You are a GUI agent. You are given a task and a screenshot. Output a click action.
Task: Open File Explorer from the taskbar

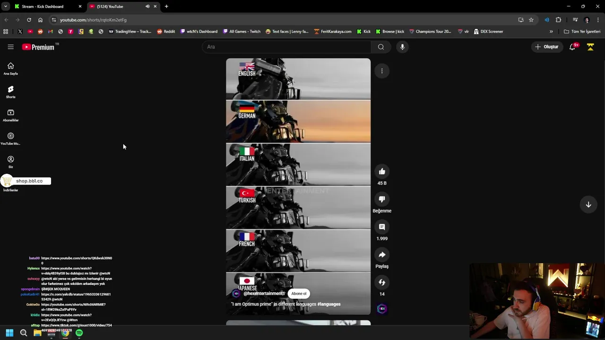(x=37, y=333)
